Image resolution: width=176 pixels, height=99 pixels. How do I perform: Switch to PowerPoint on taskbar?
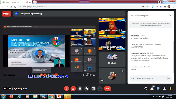click(59, 97)
